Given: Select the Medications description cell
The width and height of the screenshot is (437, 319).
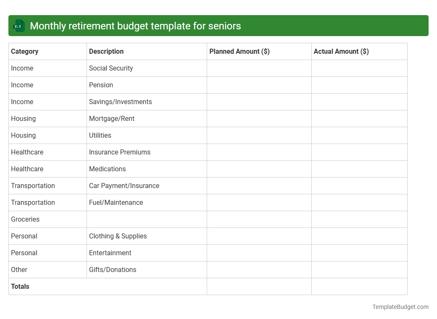Looking at the screenshot, I should pos(107,169).
